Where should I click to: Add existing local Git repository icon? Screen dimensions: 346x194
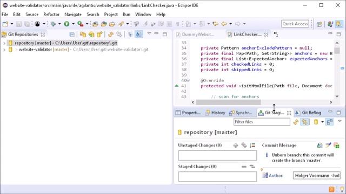(83, 34)
